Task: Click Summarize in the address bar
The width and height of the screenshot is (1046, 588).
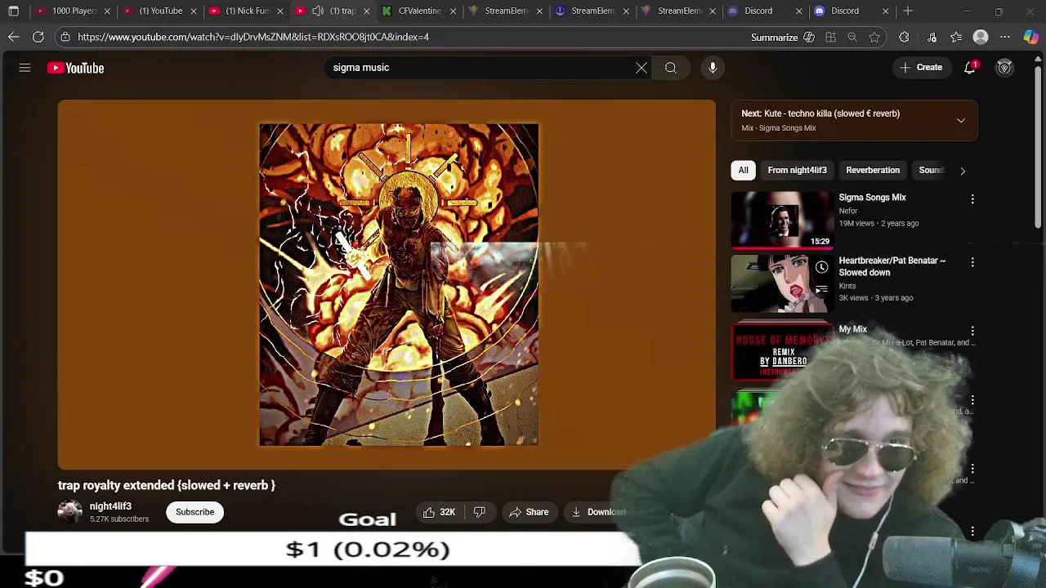Action: [x=782, y=37]
